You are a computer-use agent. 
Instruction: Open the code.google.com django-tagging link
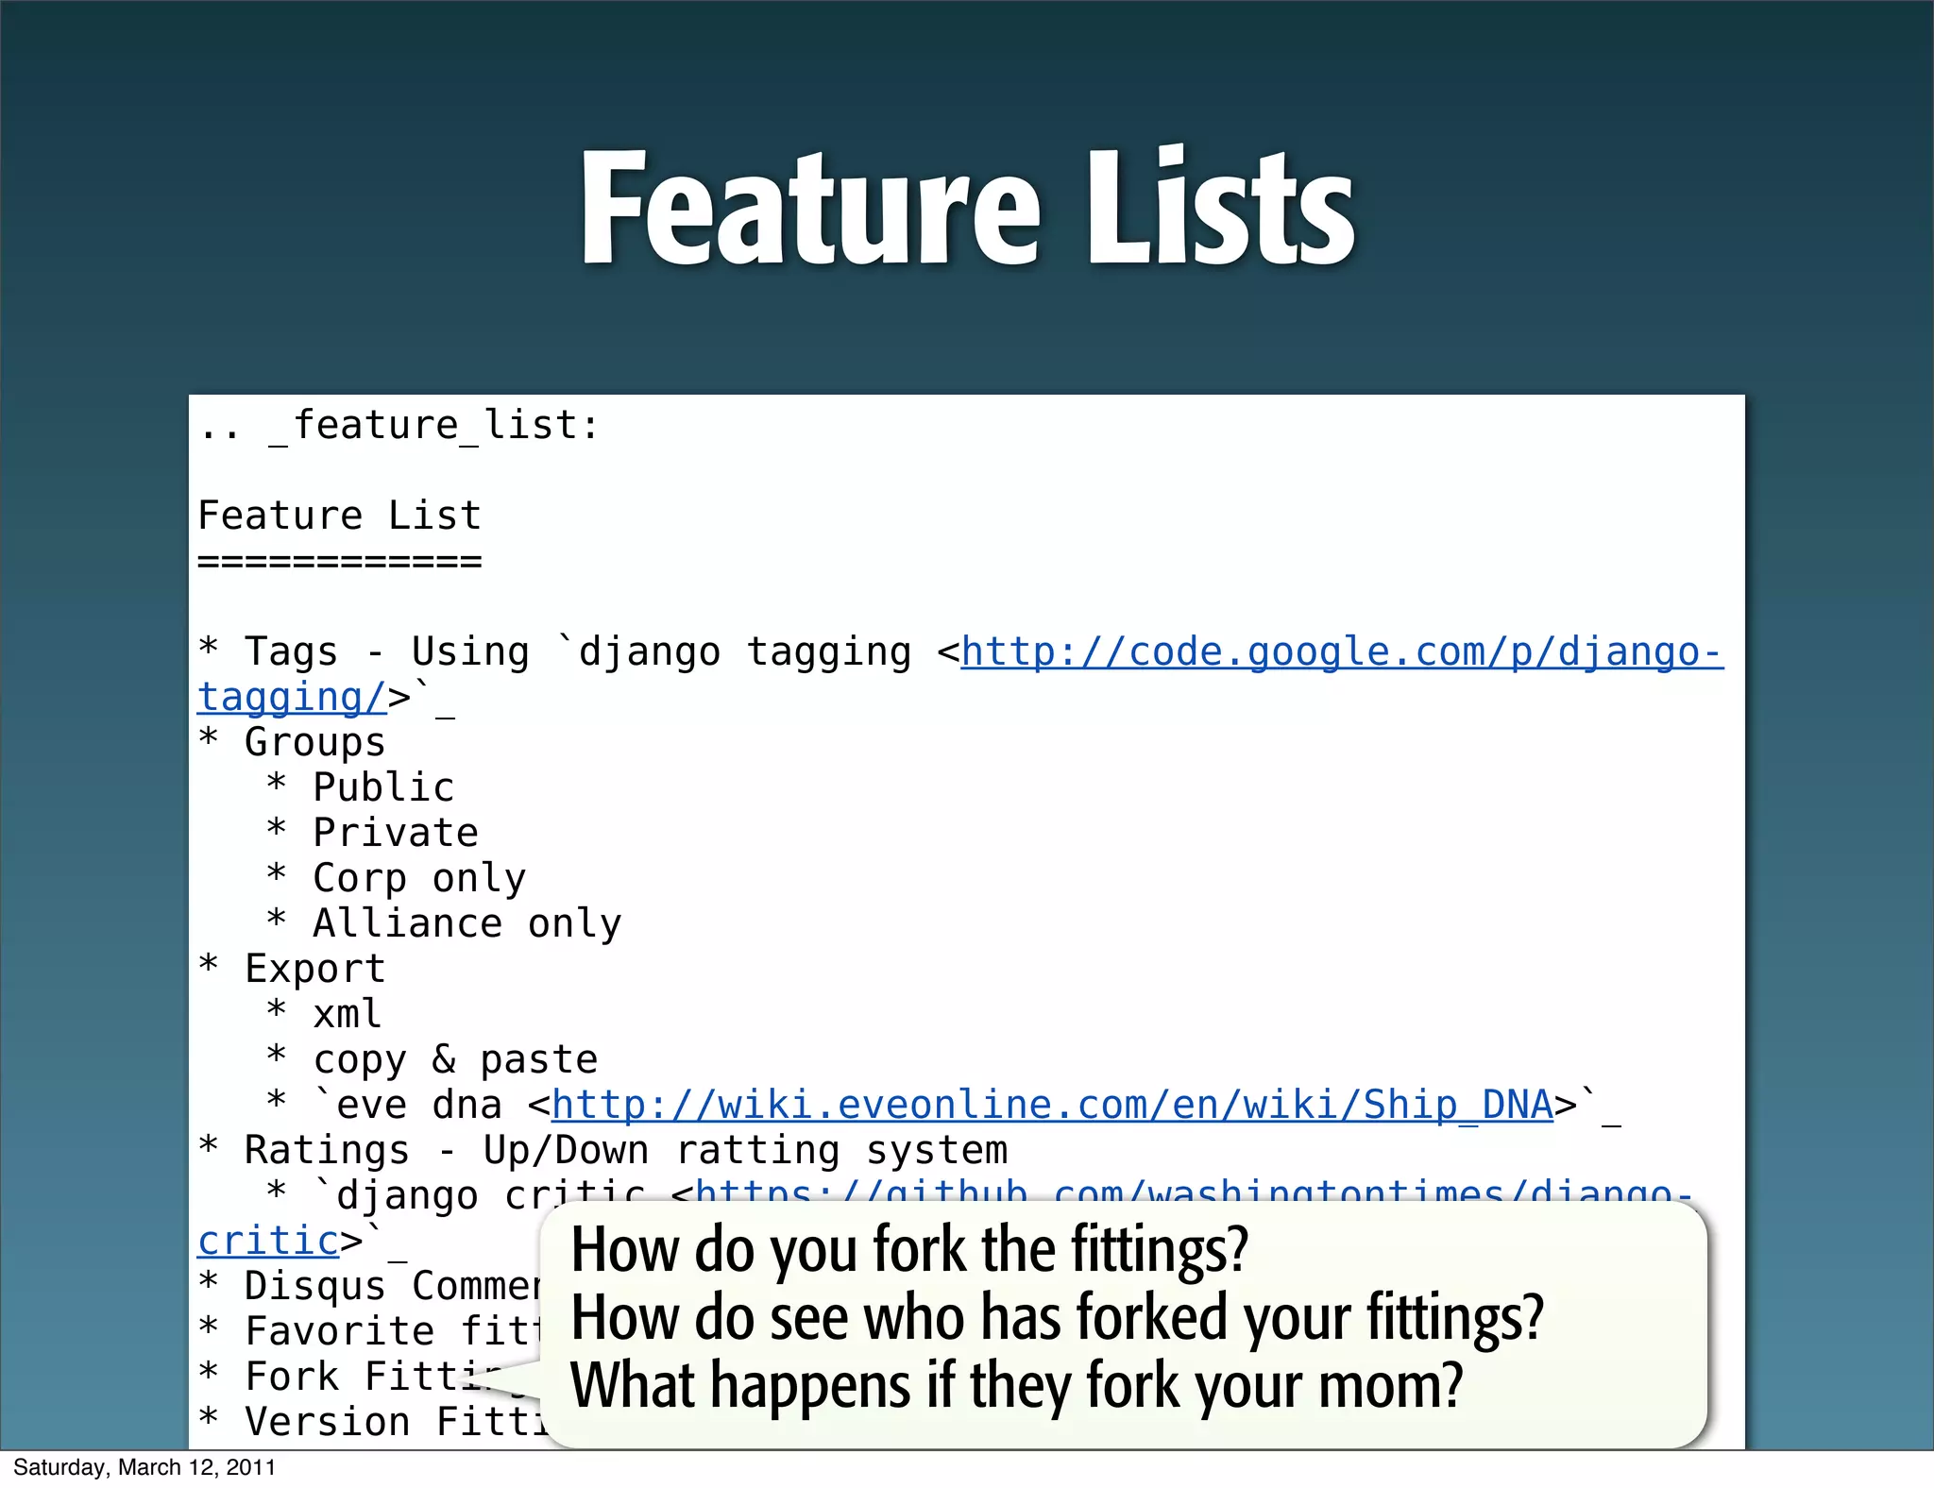point(1342,652)
